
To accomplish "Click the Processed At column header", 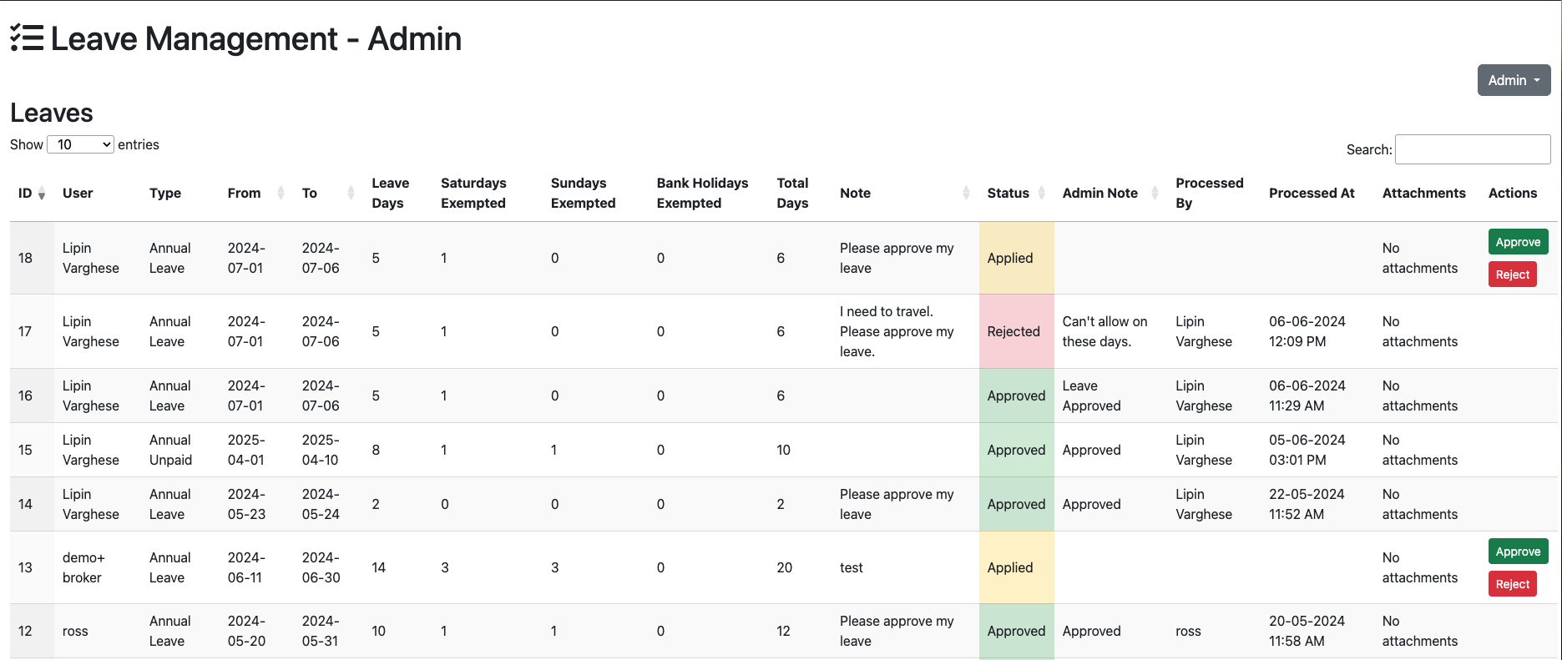I will click(x=1311, y=194).
